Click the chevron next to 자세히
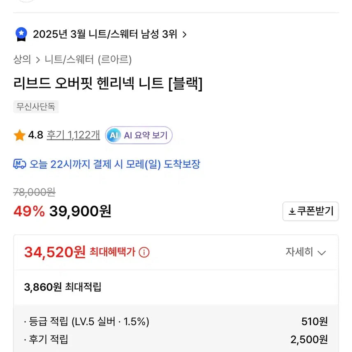The image size is (352, 352). (322, 252)
